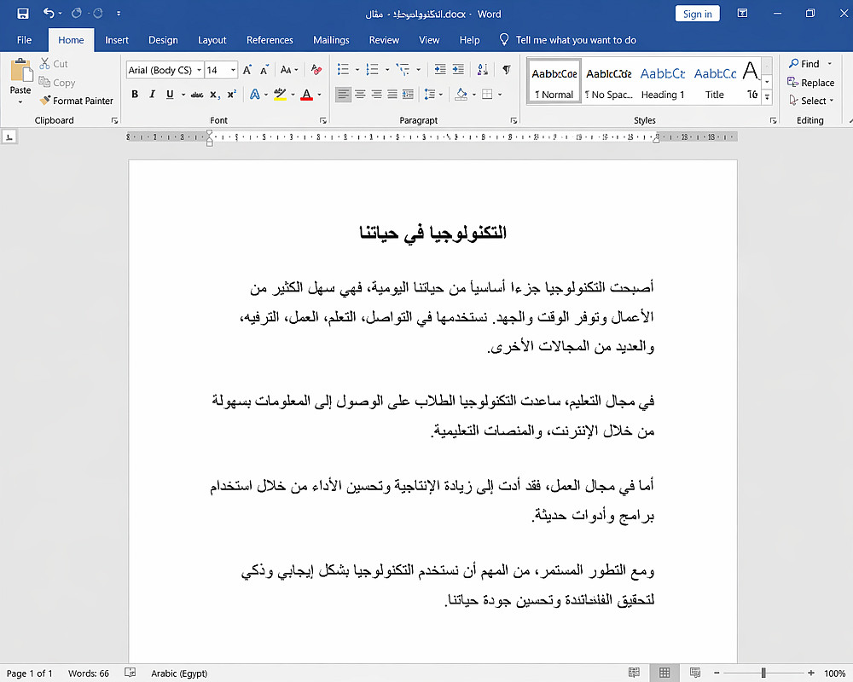Click the Sign in button
This screenshot has width=853, height=682.
[698, 14]
